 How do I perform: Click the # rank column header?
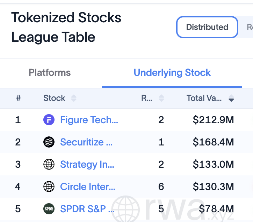coord(19,98)
